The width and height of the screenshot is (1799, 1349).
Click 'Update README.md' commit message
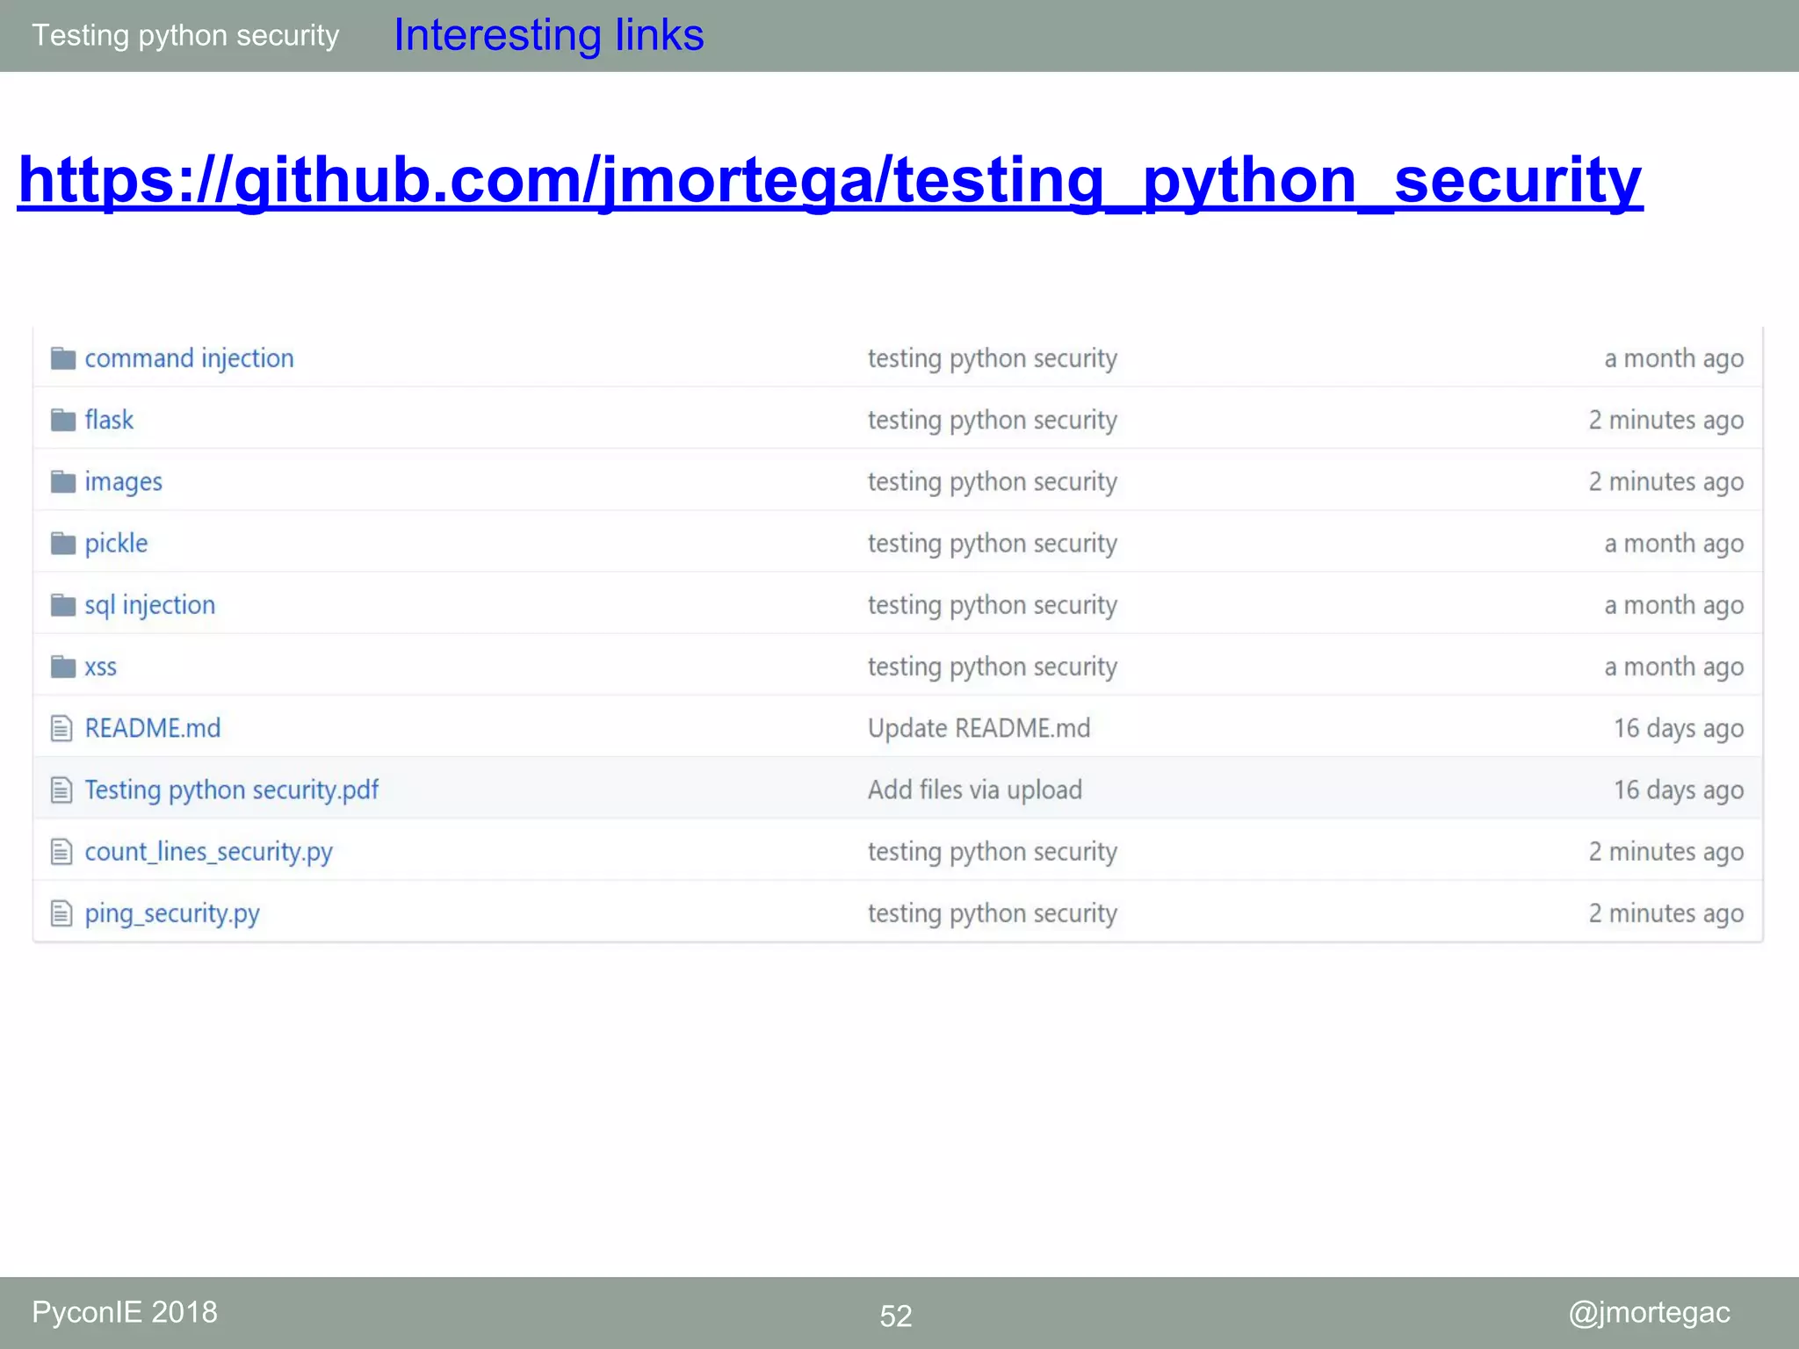pyautogui.click(x=979, y=728)
